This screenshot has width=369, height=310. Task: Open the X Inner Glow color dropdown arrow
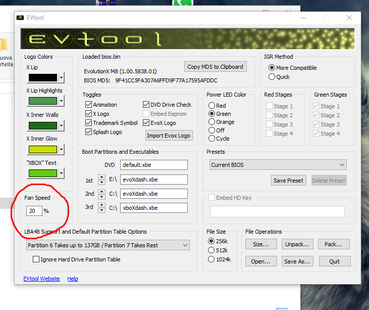click(x=61, y=150)
